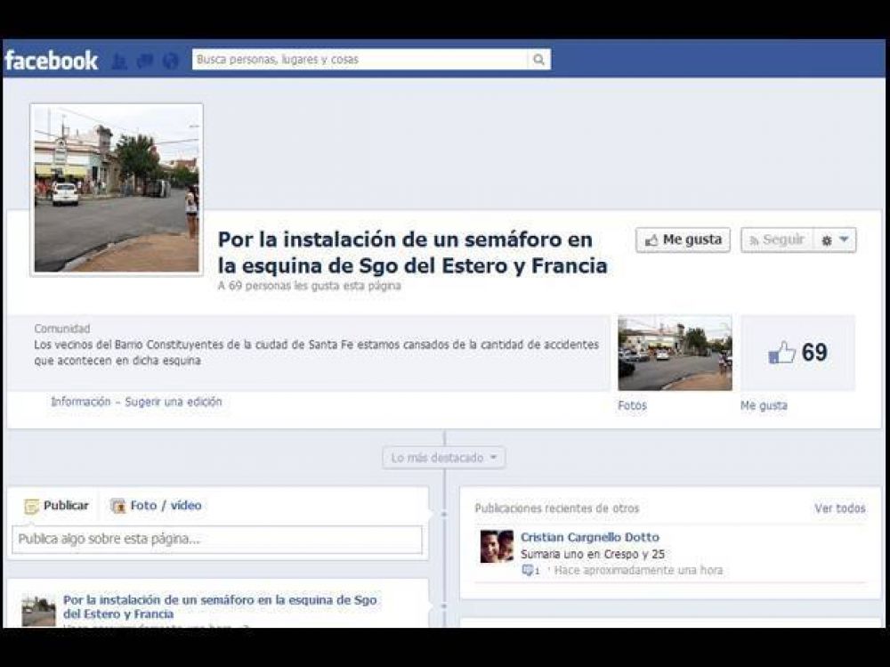Open the 69 likes box

[x=797, y=353]
